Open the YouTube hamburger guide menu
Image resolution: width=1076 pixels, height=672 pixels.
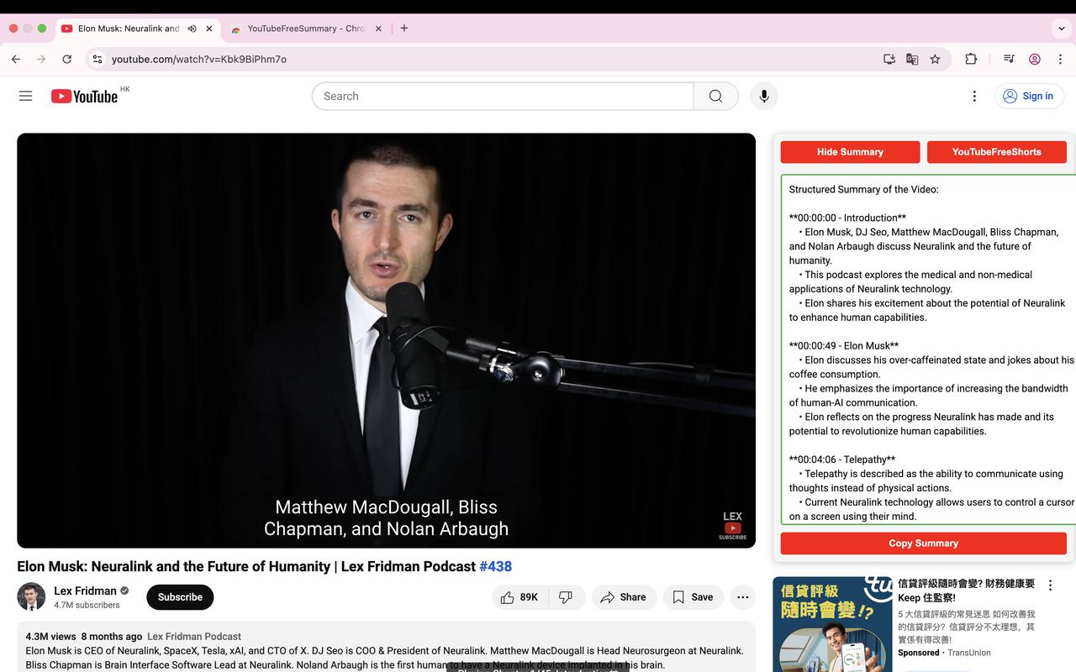point(25,96)
